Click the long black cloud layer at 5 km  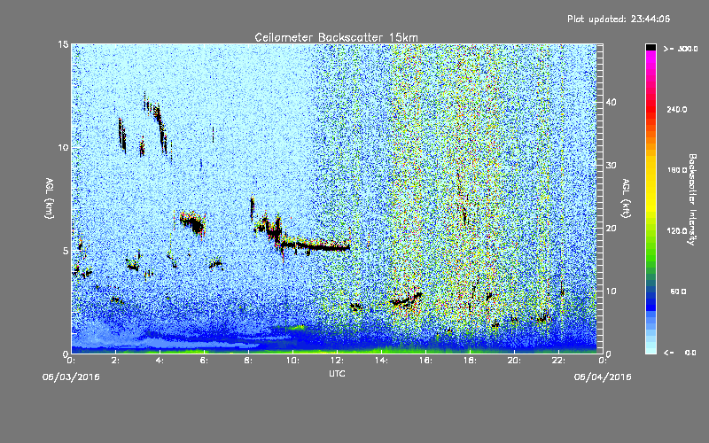pos(316,247)
